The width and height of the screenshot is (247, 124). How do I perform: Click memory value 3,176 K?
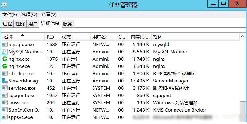(x=141, y=88)
